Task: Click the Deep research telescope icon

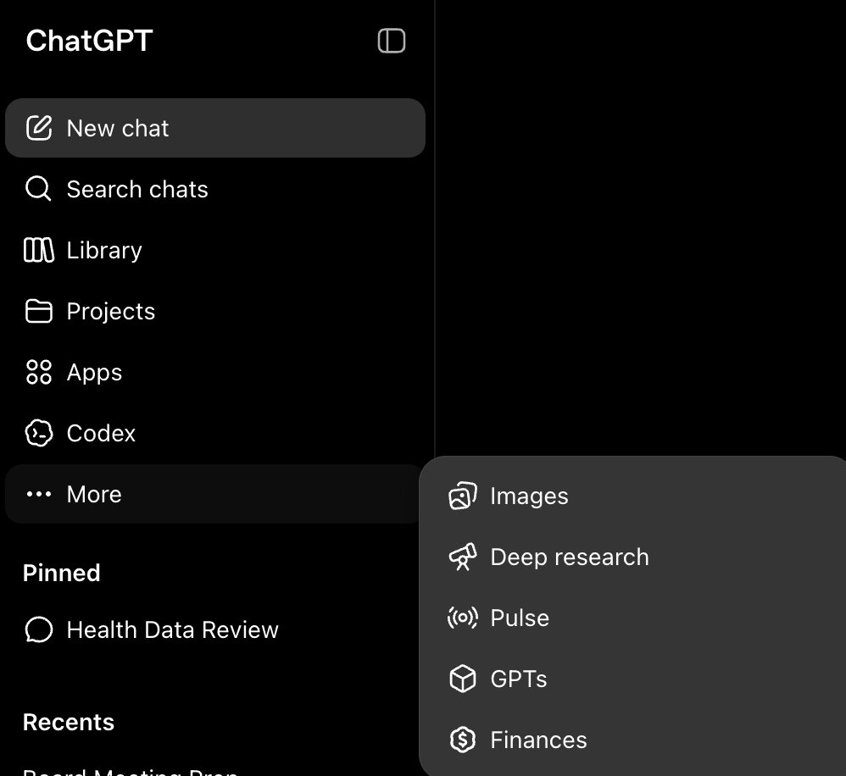Action: click(x=462, y=557)
